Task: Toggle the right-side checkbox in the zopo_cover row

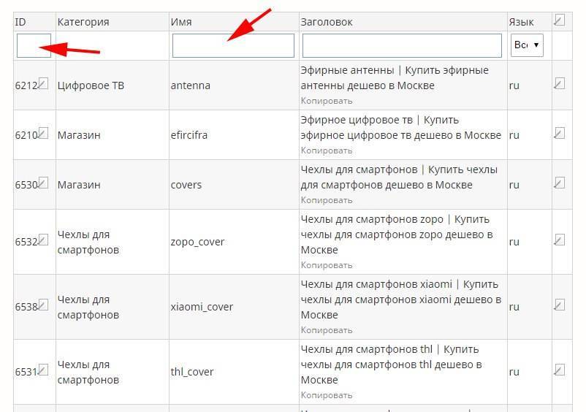Action: [x=560, y=240]
